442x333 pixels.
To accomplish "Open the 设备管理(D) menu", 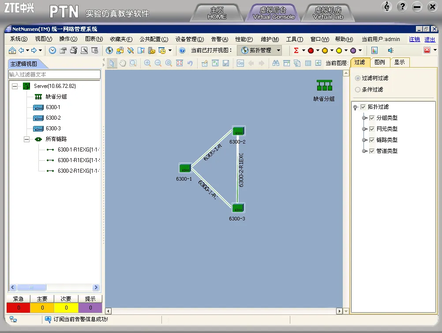I will click(190, 39).
